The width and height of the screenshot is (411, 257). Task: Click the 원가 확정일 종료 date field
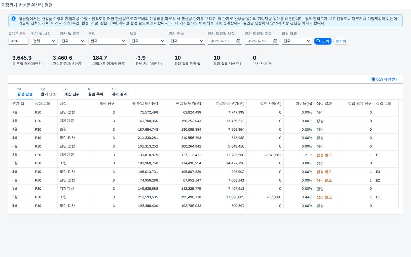tap(262, 41)
